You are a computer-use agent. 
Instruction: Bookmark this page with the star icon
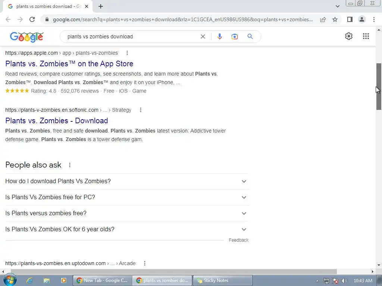[335, 19]
